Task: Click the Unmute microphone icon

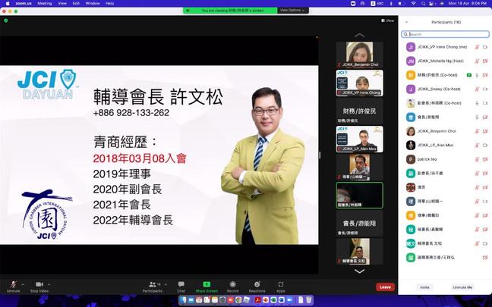Action: (x=13, y=284)
